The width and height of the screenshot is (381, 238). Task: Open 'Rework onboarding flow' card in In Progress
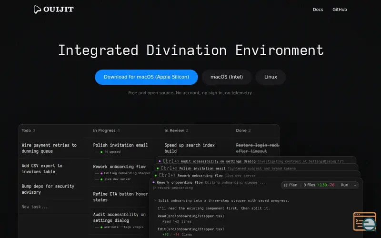coord(120,167)
